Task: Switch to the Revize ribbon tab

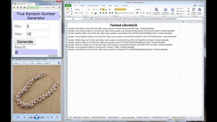Action: tap(117, 5)
